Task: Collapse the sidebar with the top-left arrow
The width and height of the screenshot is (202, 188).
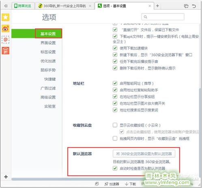Action: (x=6, y=6)
